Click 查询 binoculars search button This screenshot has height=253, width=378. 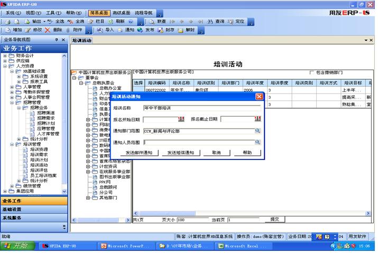coord(216,22)
